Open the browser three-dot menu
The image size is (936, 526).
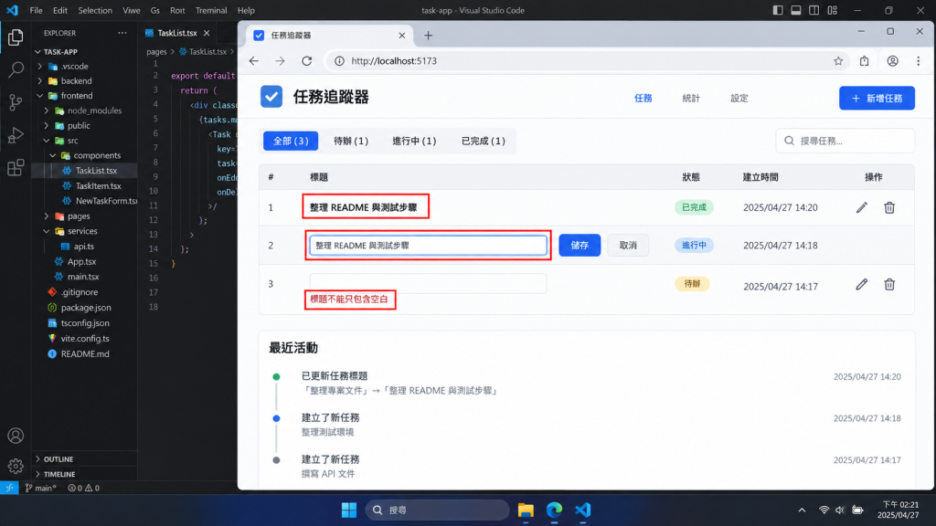[x=918, y=61]
